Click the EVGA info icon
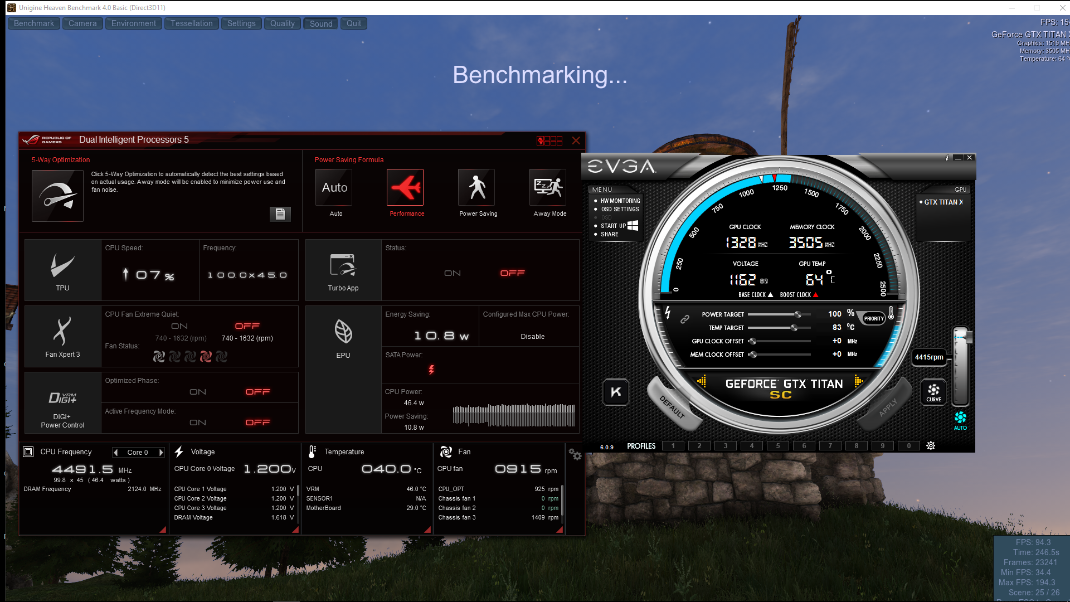 947,158
